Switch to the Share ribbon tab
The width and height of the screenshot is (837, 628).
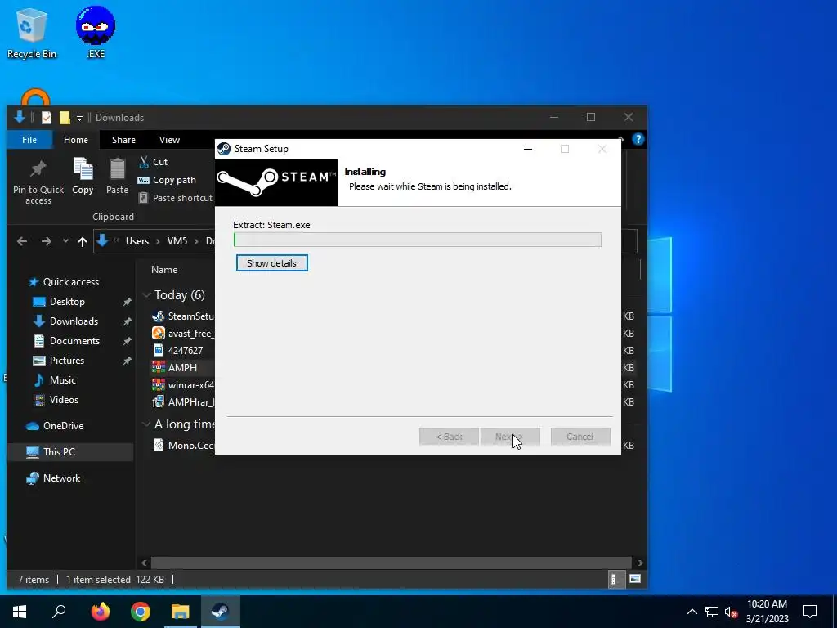[123, 140]
